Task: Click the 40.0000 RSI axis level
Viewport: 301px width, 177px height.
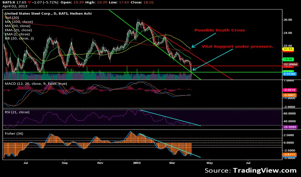Action: pos(289,121)
